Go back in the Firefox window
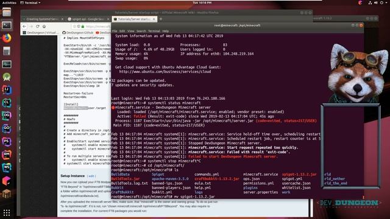Image resolution: width=390 pixels, height=219 pixels. [24, 26]
